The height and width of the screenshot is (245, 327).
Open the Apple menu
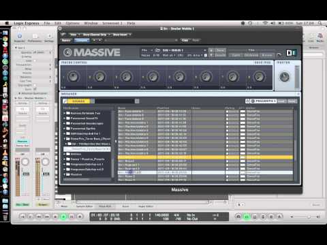click(7, 23)
